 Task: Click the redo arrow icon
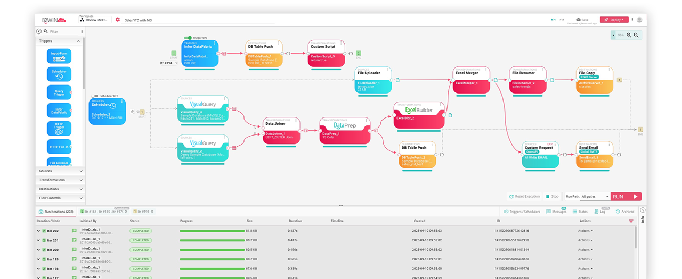[562, 20]
